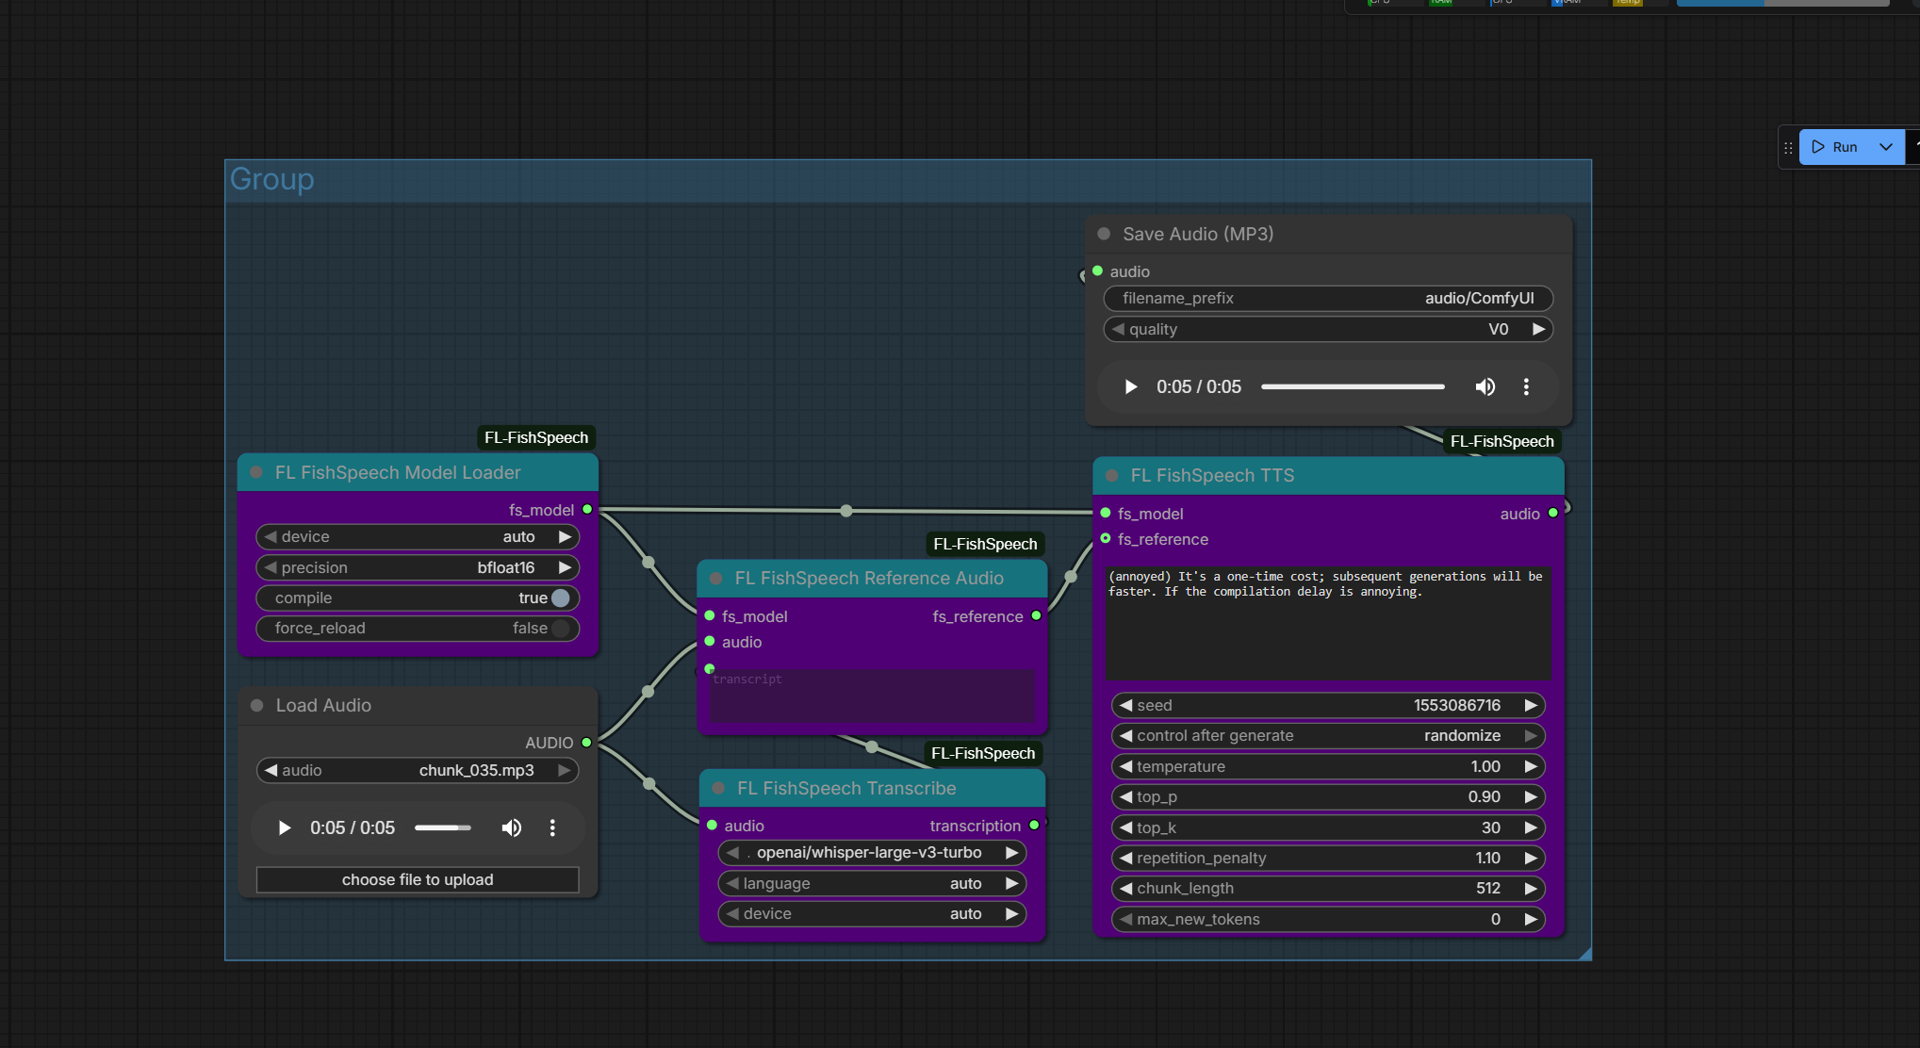The height and width of the screenshot is (1048, 1920).
Task: Click the link midpoint dot on the Model Loader to TTS wire
Action: click(846, 511)
